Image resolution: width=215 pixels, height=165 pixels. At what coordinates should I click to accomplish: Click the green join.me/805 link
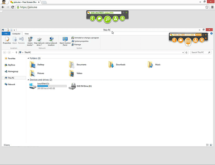[102, 13]
